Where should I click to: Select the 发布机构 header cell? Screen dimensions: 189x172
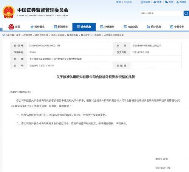(19, 52)
